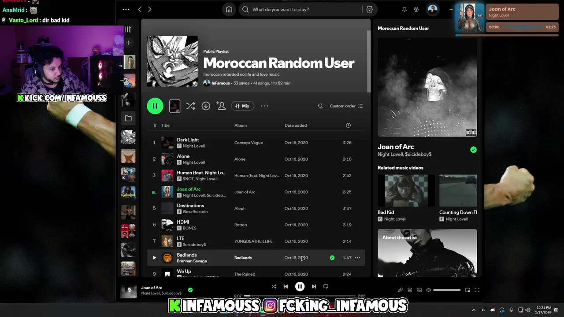Open the profile avatar menu
Image resolution: width=564 pixels, height=317 pixels.
coord(433,9)
